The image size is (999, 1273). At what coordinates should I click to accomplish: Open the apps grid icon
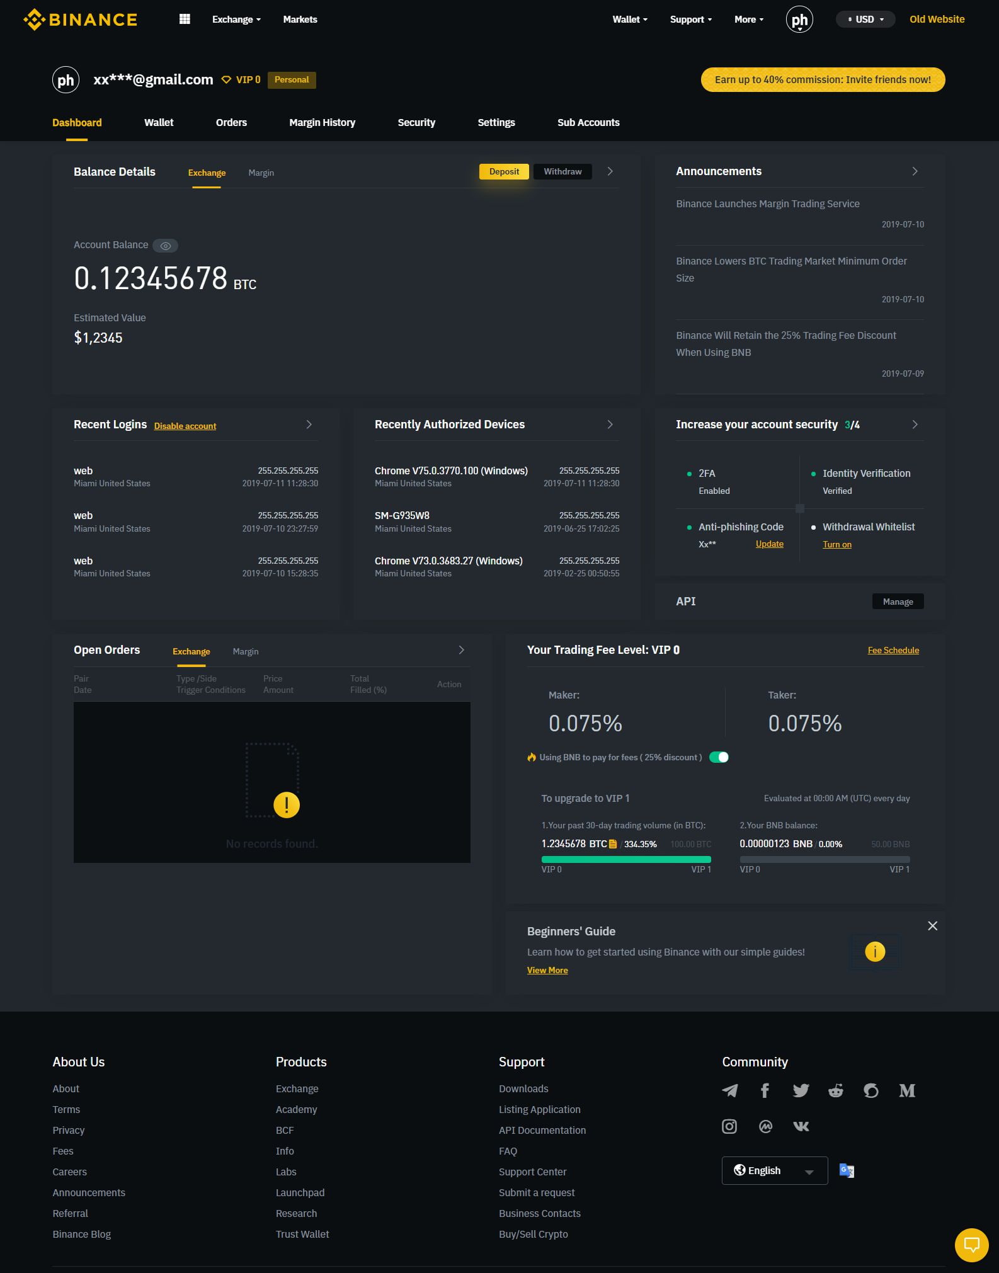coord(185,19)
